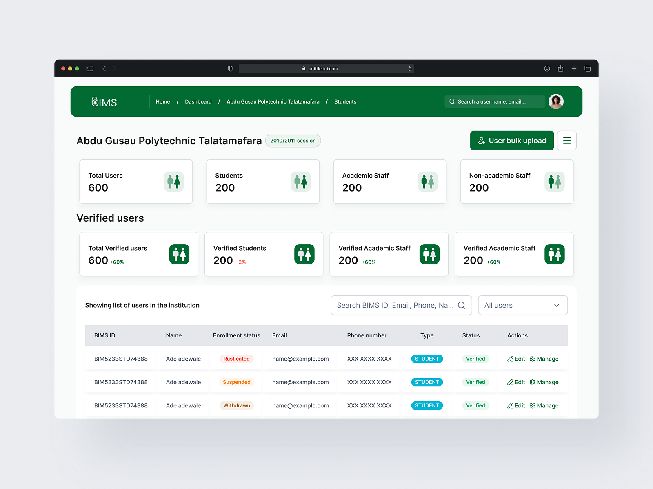The height and width of the screenshot is (489, 653).
Task: Click the user icon inside User bulk upload button
Action: (482, 140)
